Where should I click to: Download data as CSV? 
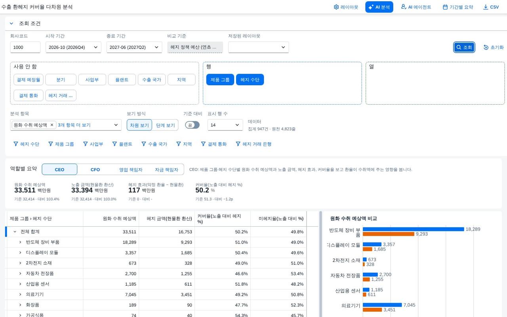(x=491, y=7)
